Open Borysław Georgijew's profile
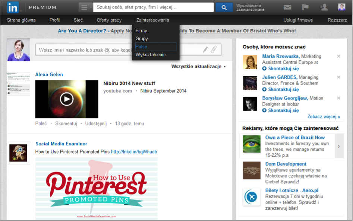 (x=285, y=98)
